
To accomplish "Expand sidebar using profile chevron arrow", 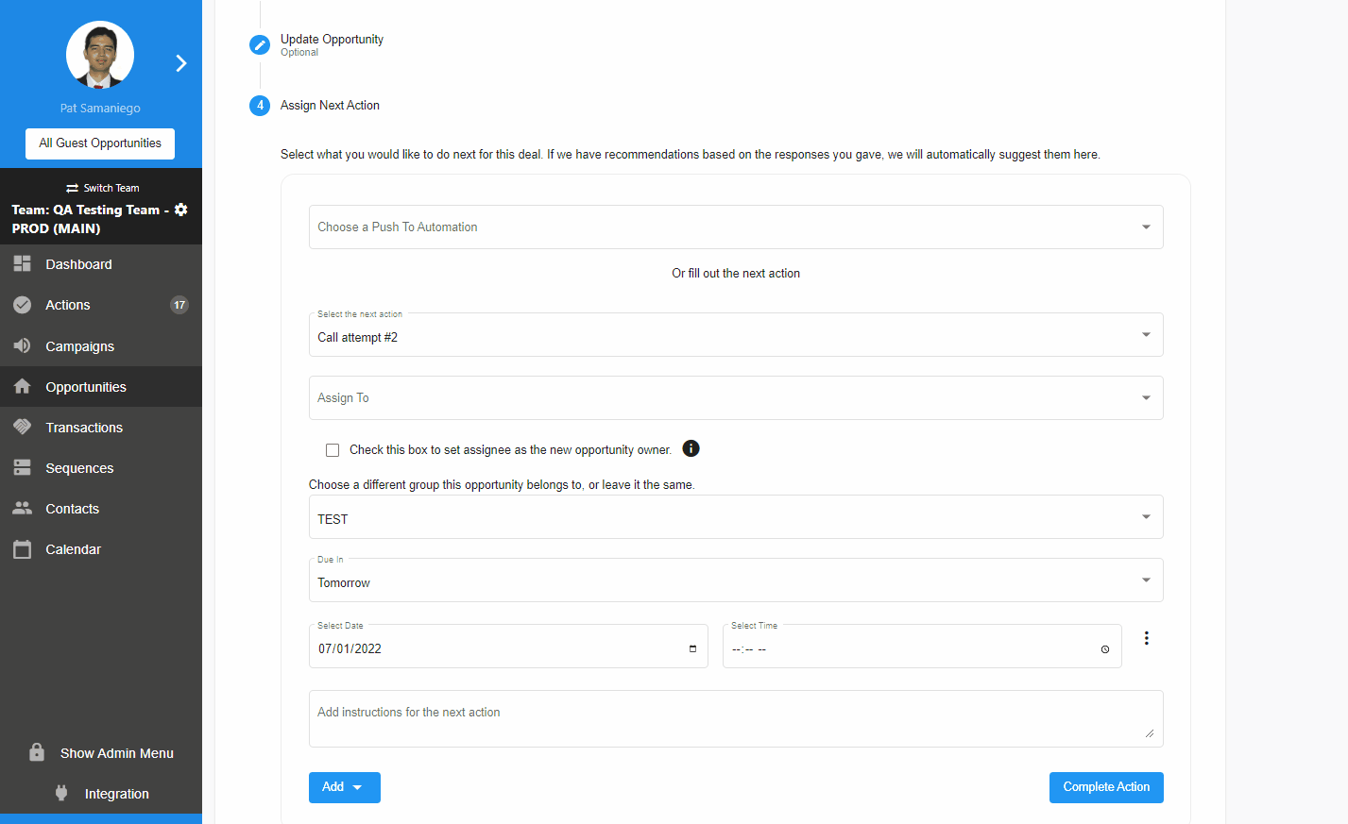I will pyautogui.click(x=180, y=63).
